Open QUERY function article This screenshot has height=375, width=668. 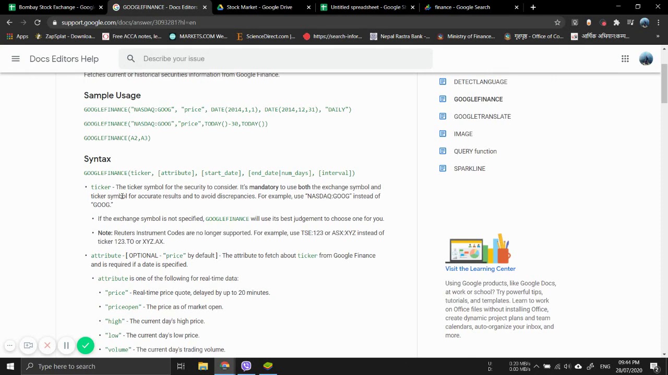click(x=475, y=151)
